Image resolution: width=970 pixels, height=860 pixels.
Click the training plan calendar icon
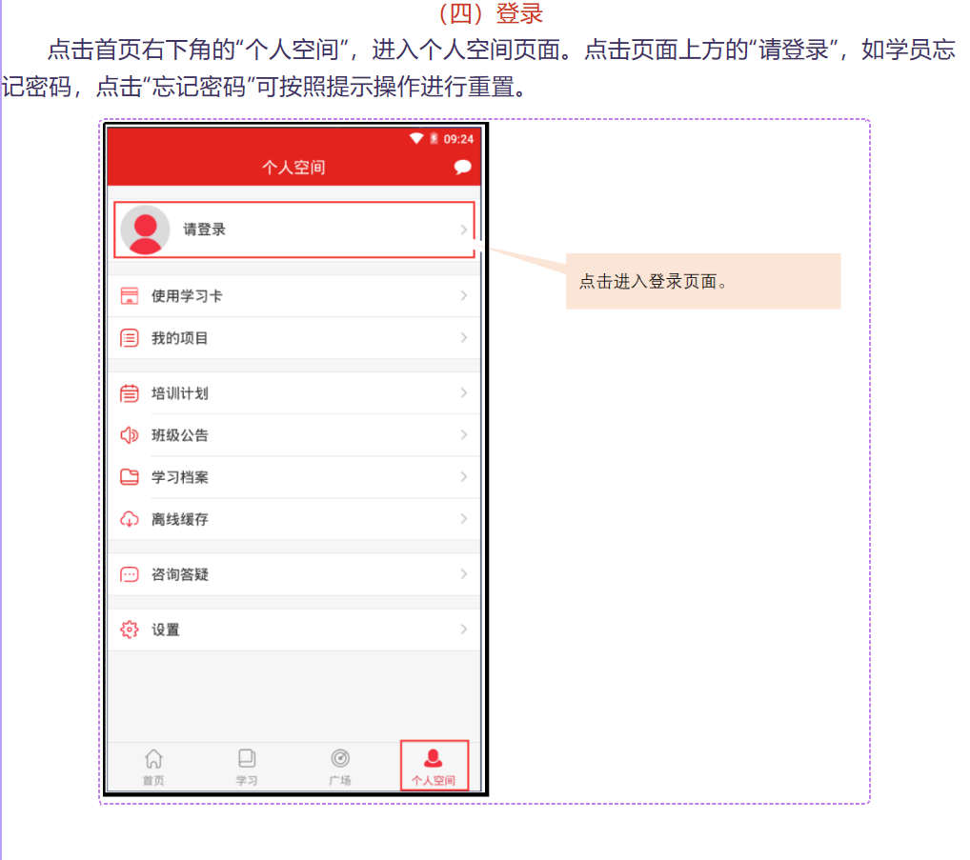130,393
